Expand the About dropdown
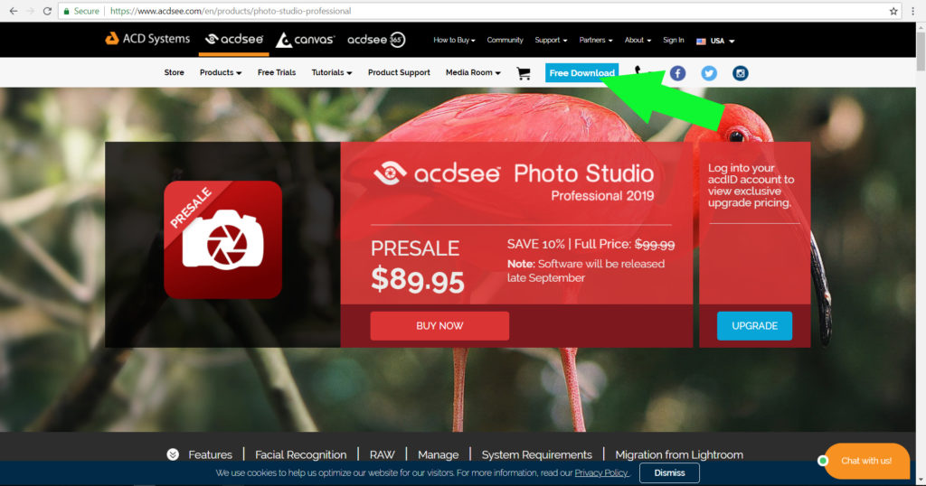The height and width of the screenshot is (486, 926). coord(638,40)
